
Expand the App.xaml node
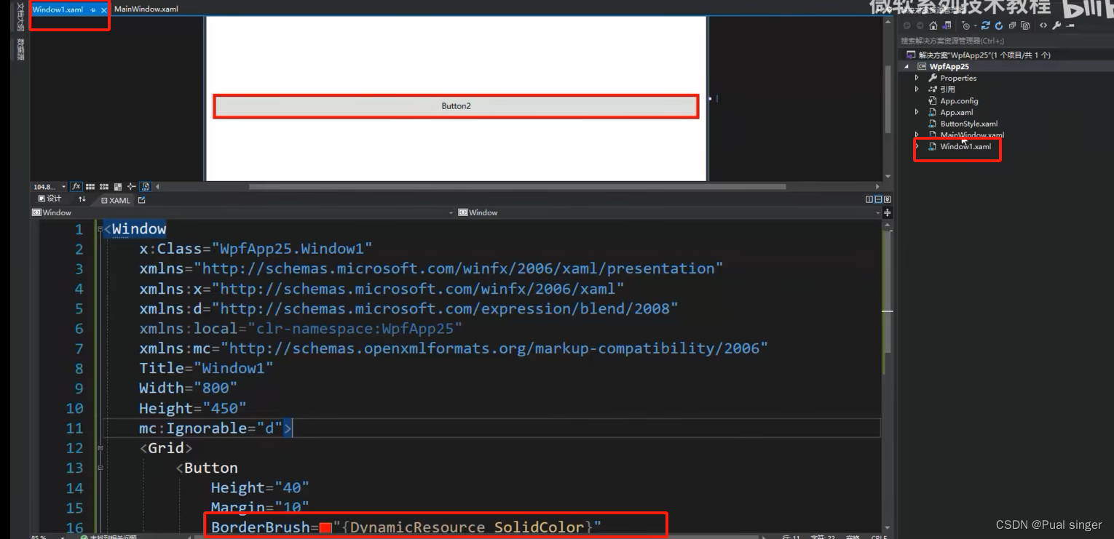[917, 112]
